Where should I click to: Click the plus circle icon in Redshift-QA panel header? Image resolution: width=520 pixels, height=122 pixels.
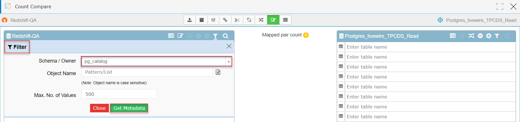pos(207,36)
